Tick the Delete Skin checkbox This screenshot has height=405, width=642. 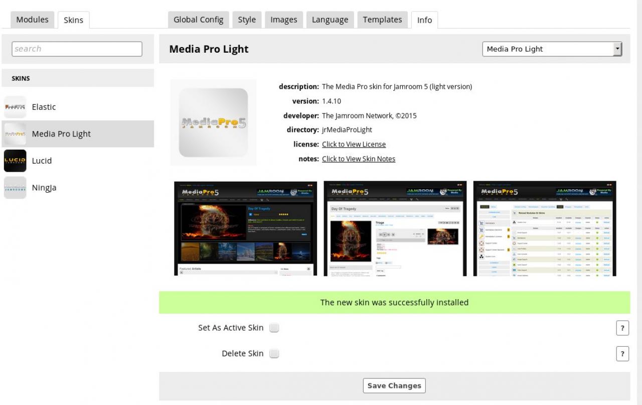pyautogui.click(x=274, y=353)
